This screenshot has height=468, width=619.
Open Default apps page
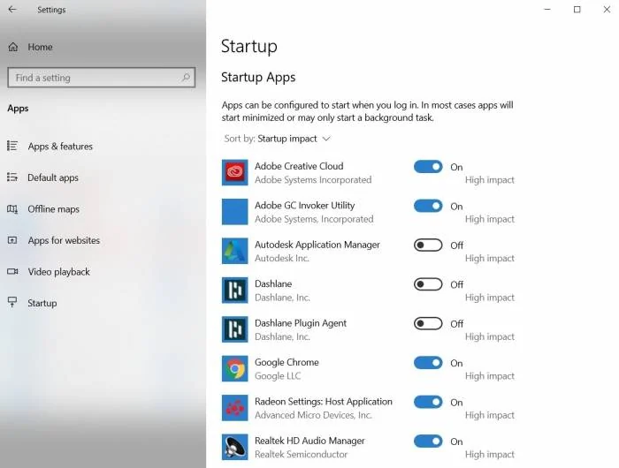tap(53, 177)
